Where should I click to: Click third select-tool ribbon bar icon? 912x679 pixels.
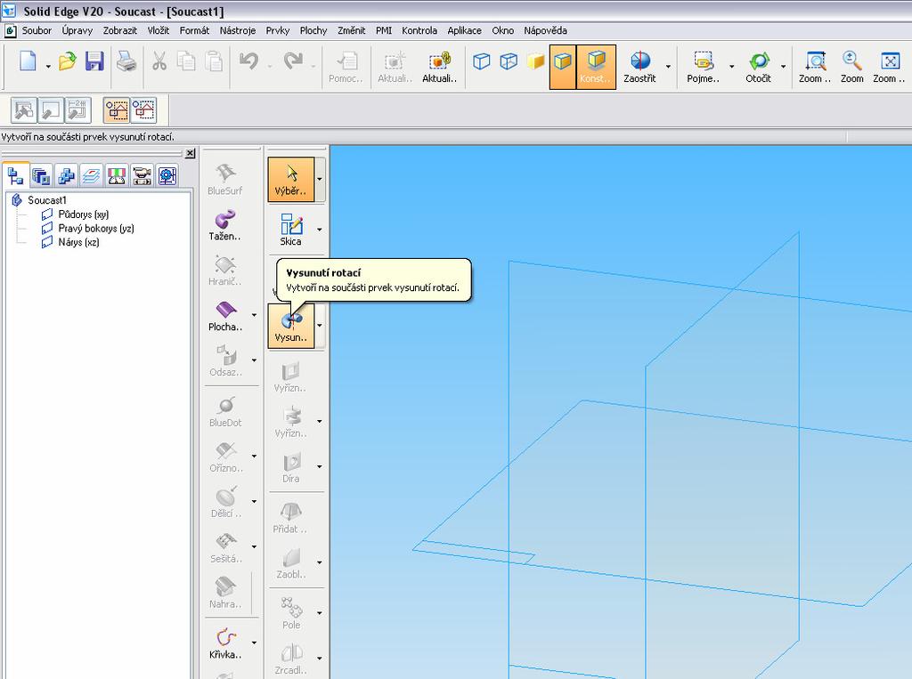point(77,110)
